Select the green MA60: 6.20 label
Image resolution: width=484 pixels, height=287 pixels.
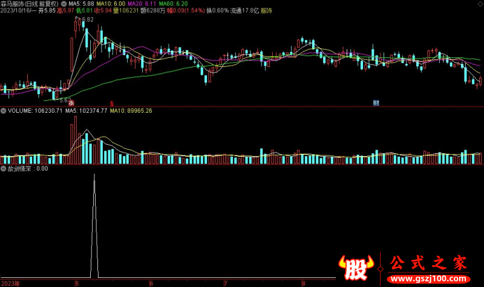coord(173,4)
